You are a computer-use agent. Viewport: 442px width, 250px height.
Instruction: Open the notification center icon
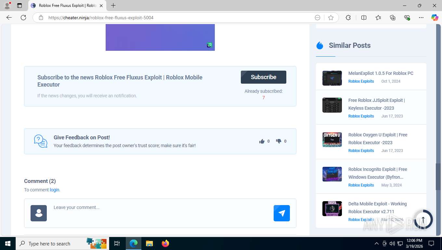click(x=431, y=243)
